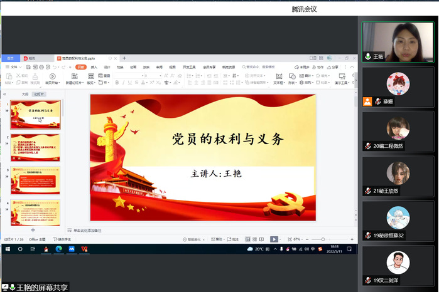The height and width of the screenshot is (292, 439).
Task: Click the Paste clipboard icon
Action: tap(9, 76)
